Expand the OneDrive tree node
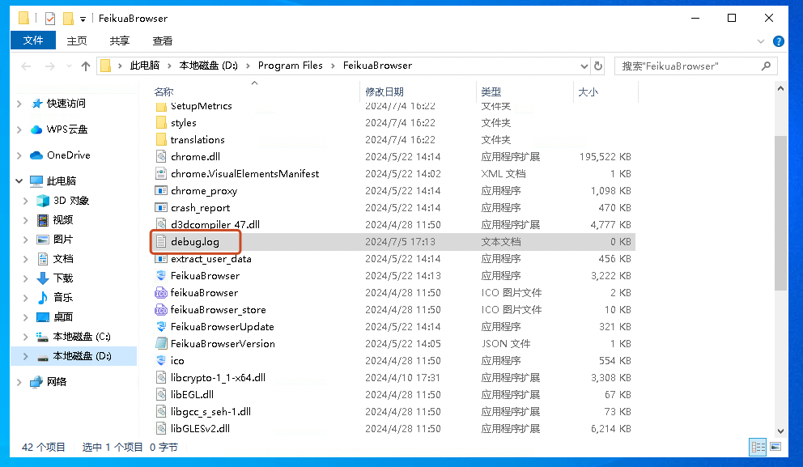 [19, 155]
